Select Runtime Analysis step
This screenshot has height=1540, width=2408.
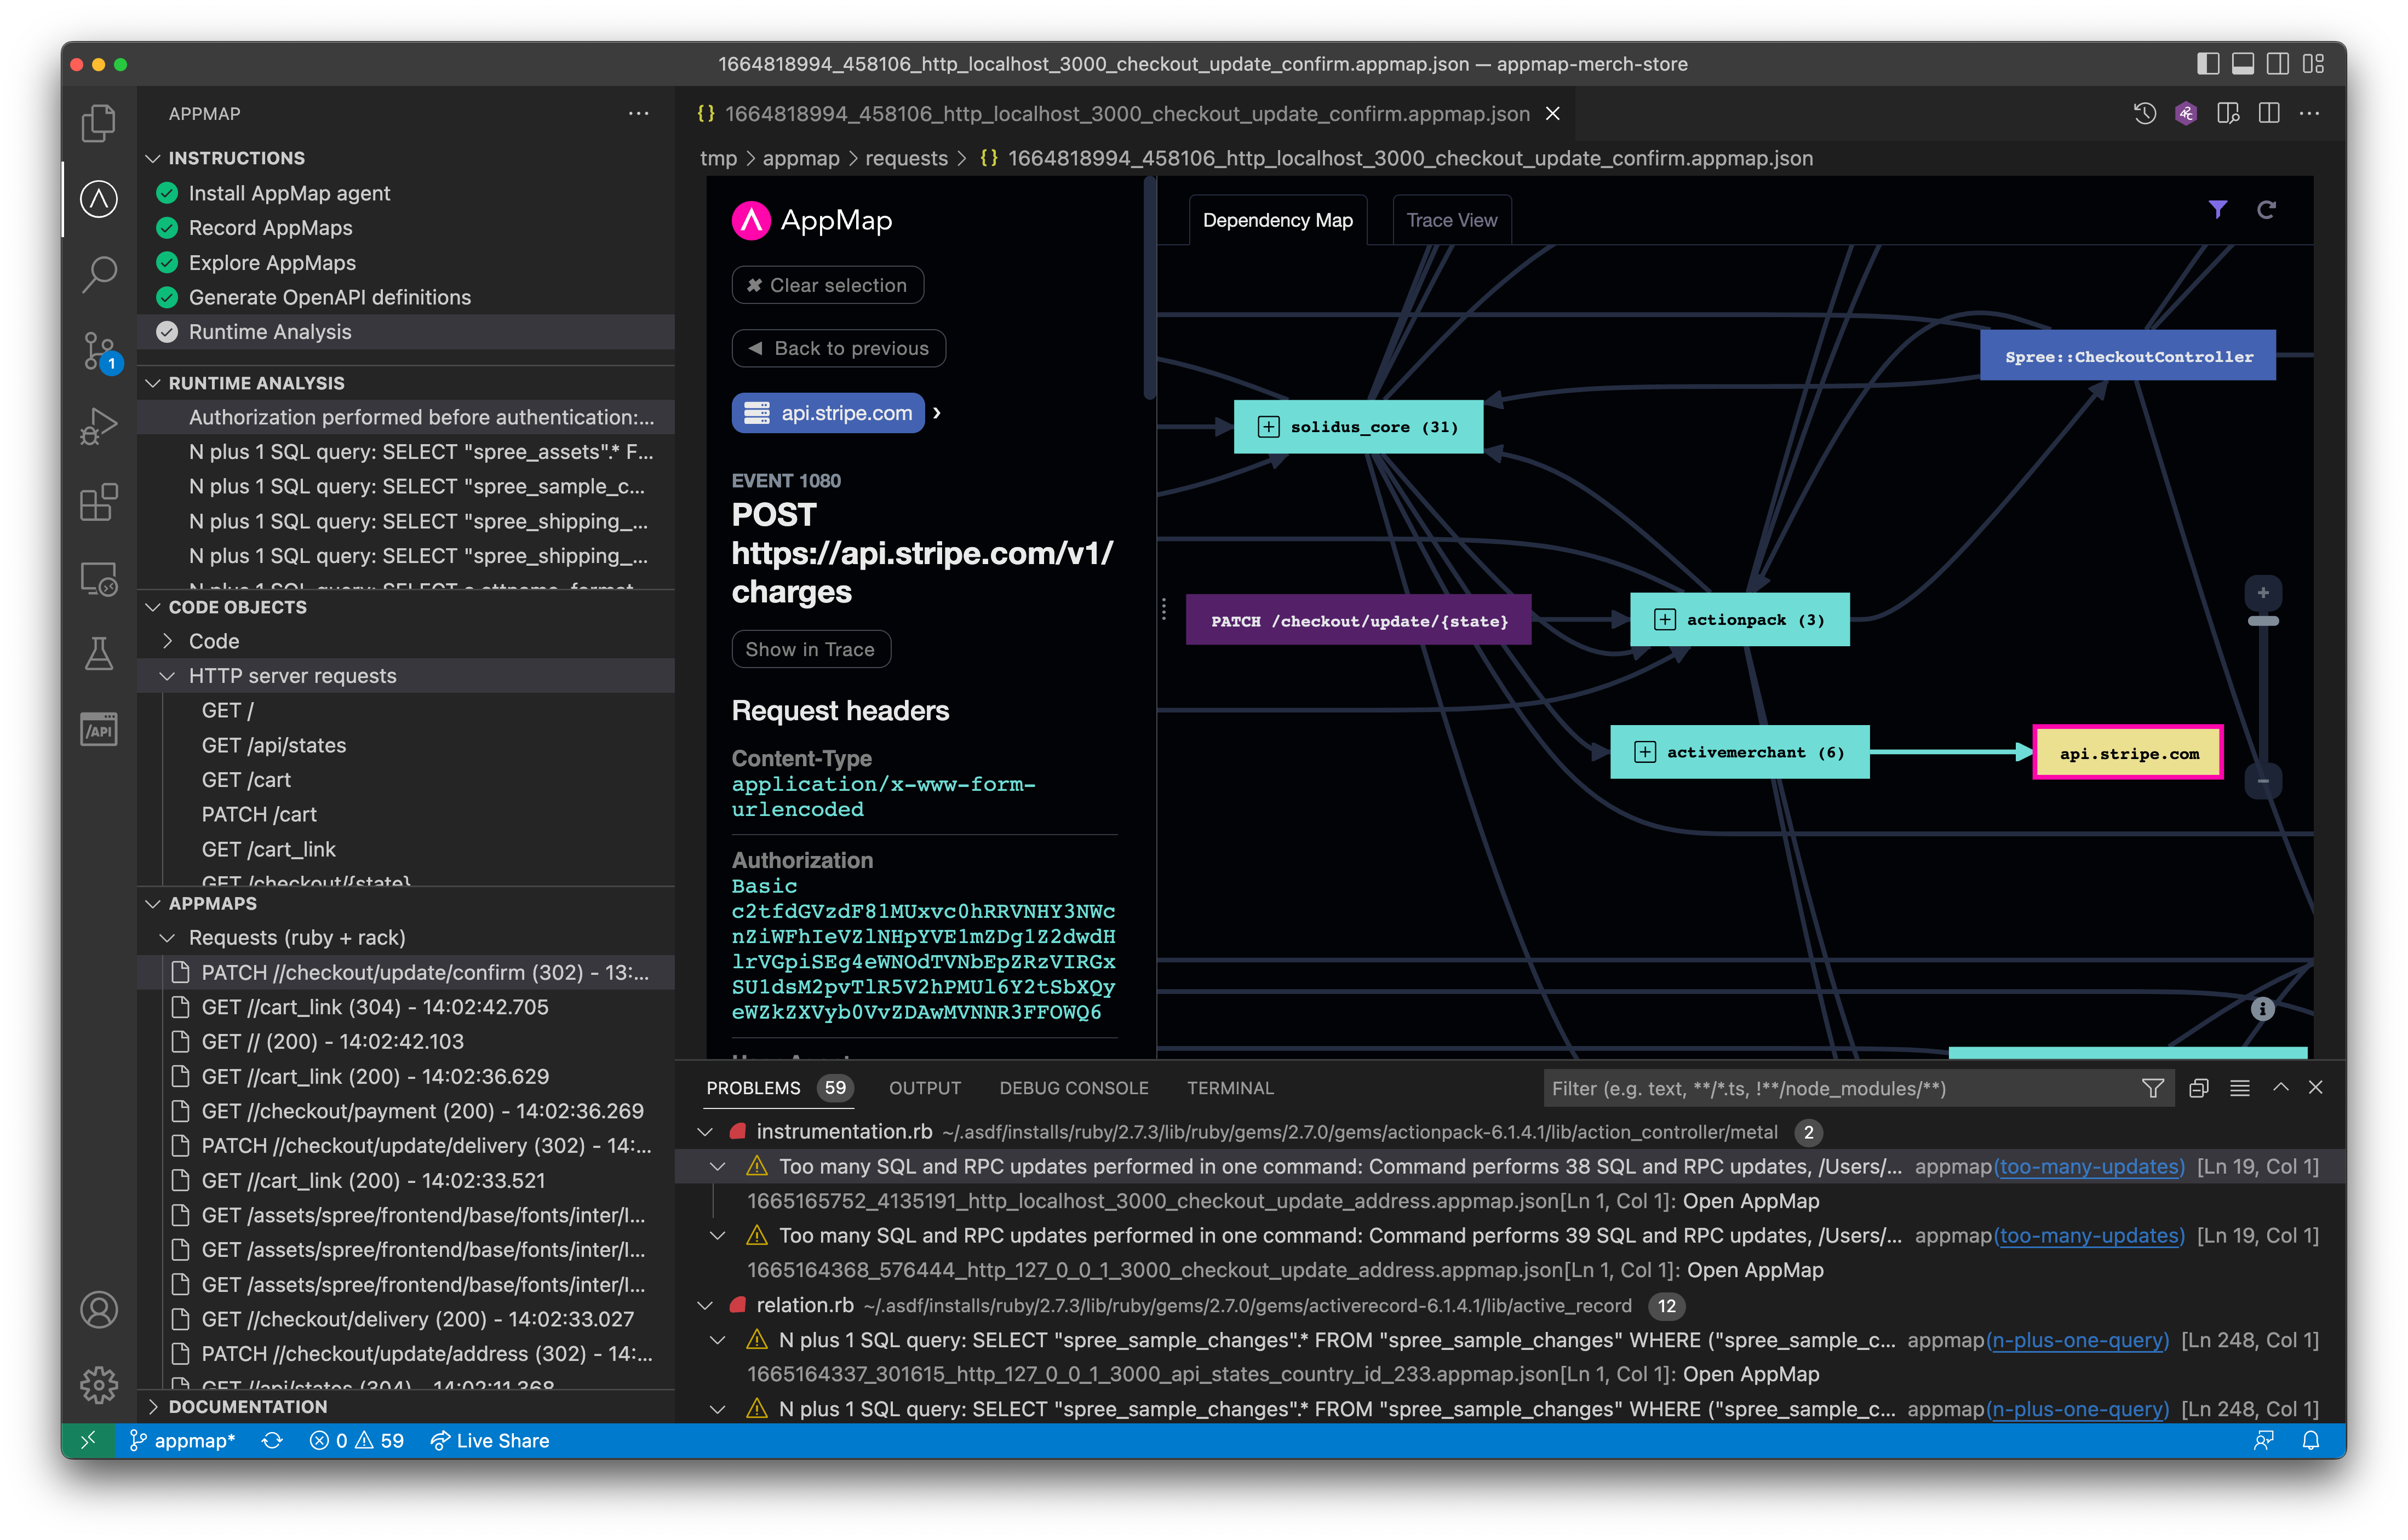(x=405, y=332)
